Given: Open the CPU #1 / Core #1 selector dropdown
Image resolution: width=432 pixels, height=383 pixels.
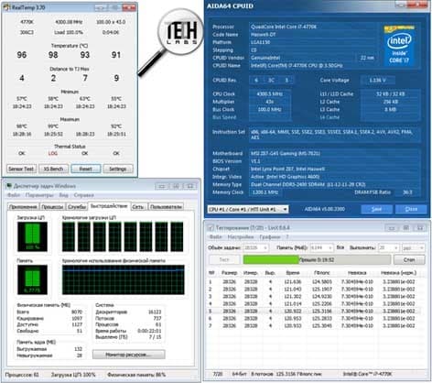Looking at the screenshot, I should 248,209.
